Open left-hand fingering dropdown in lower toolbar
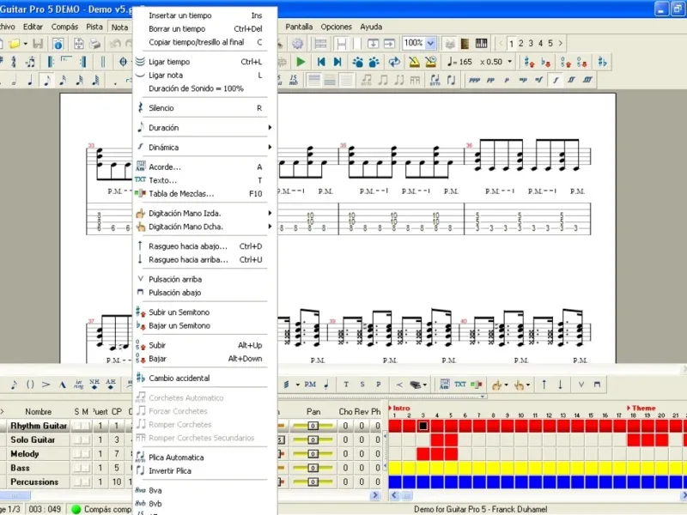Viewport: 687px width, 515px height. (x=506, y=385)
